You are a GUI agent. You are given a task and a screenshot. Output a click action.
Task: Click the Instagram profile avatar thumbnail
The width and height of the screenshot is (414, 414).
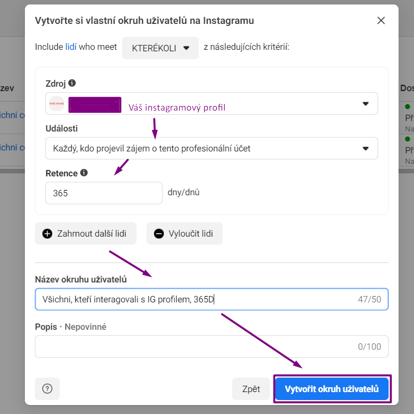point(57,104)
